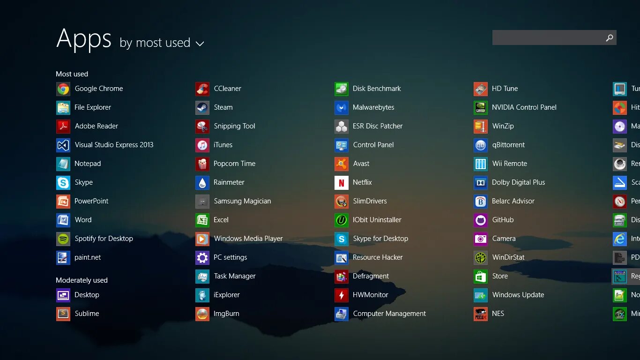Open the 'Wii Remote' entry
Image resolution: width=640 pixels, height=360 pixels.
click(500, 164)
